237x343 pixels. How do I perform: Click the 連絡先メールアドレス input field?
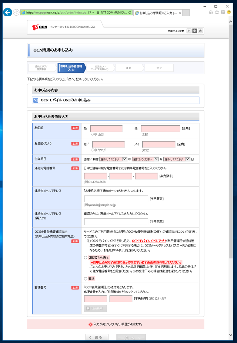116,199
